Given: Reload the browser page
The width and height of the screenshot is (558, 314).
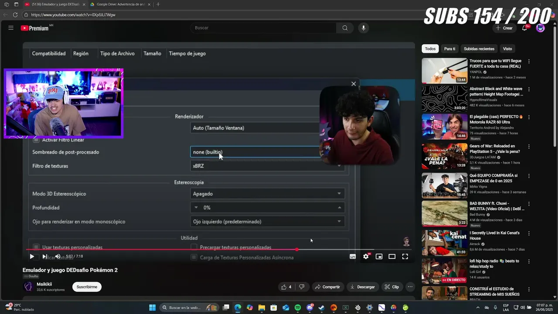Looking at the screenshot, I should 15,15.
